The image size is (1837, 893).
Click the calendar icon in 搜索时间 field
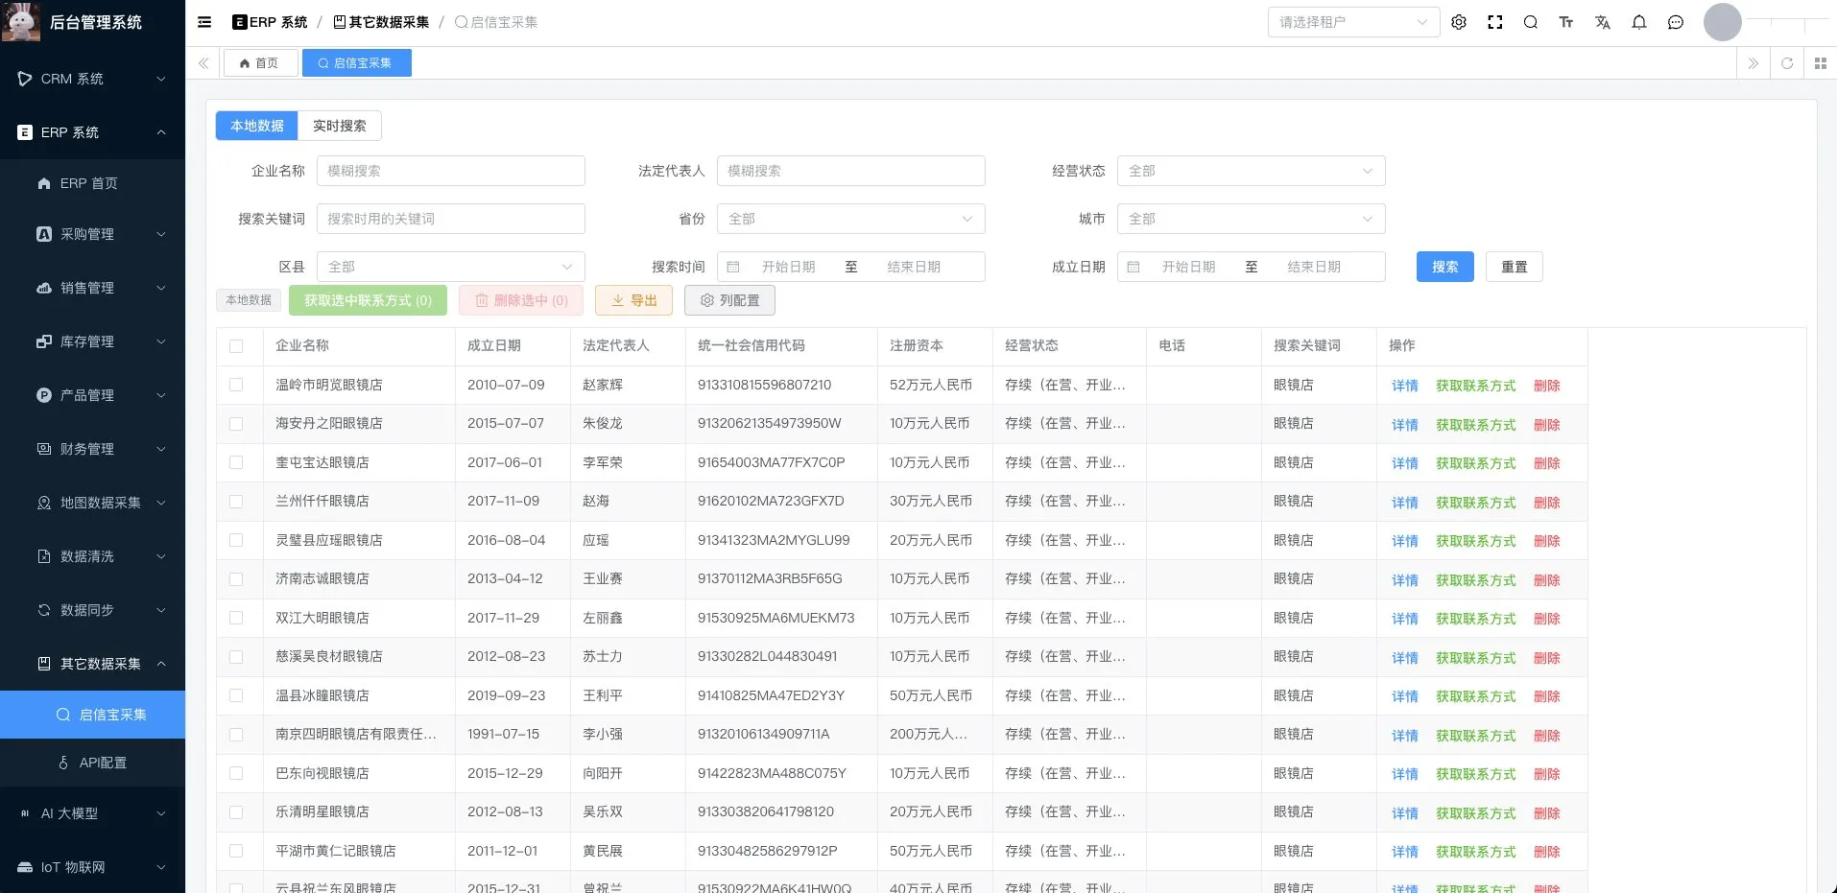733,267
